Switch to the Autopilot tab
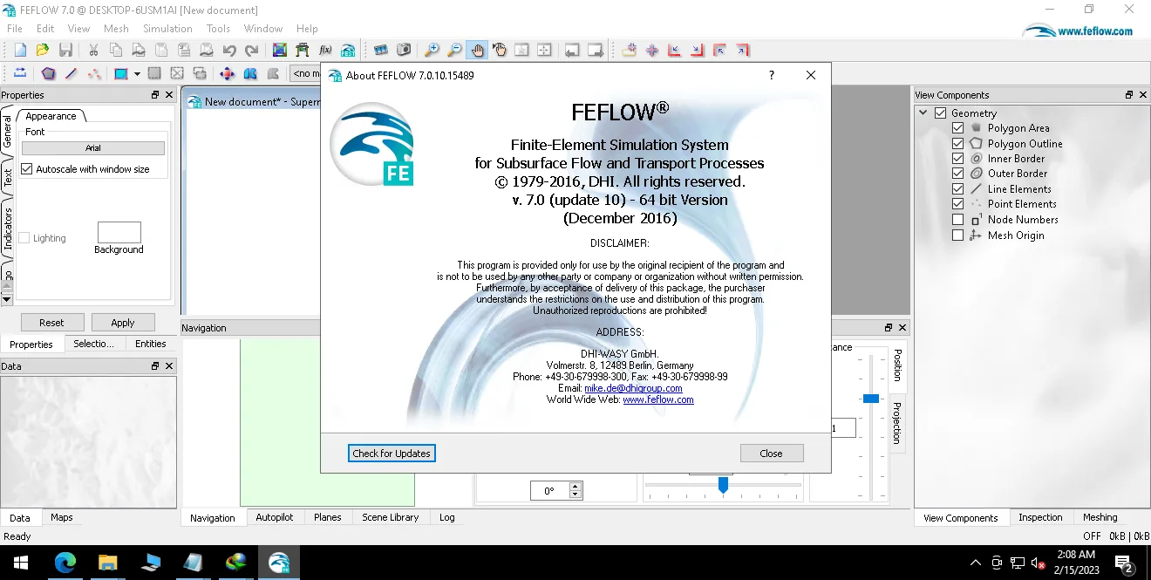 (x=275, y=517)
